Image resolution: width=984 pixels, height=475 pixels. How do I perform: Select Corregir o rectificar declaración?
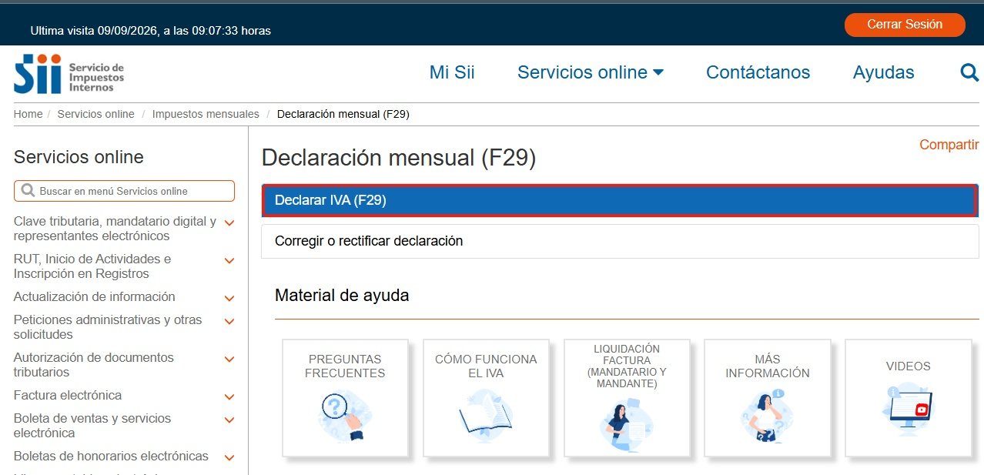[620, 241]
